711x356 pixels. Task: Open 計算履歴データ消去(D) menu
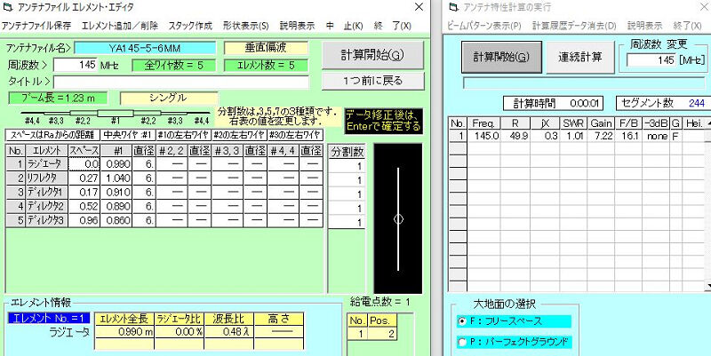coord(574,26)
